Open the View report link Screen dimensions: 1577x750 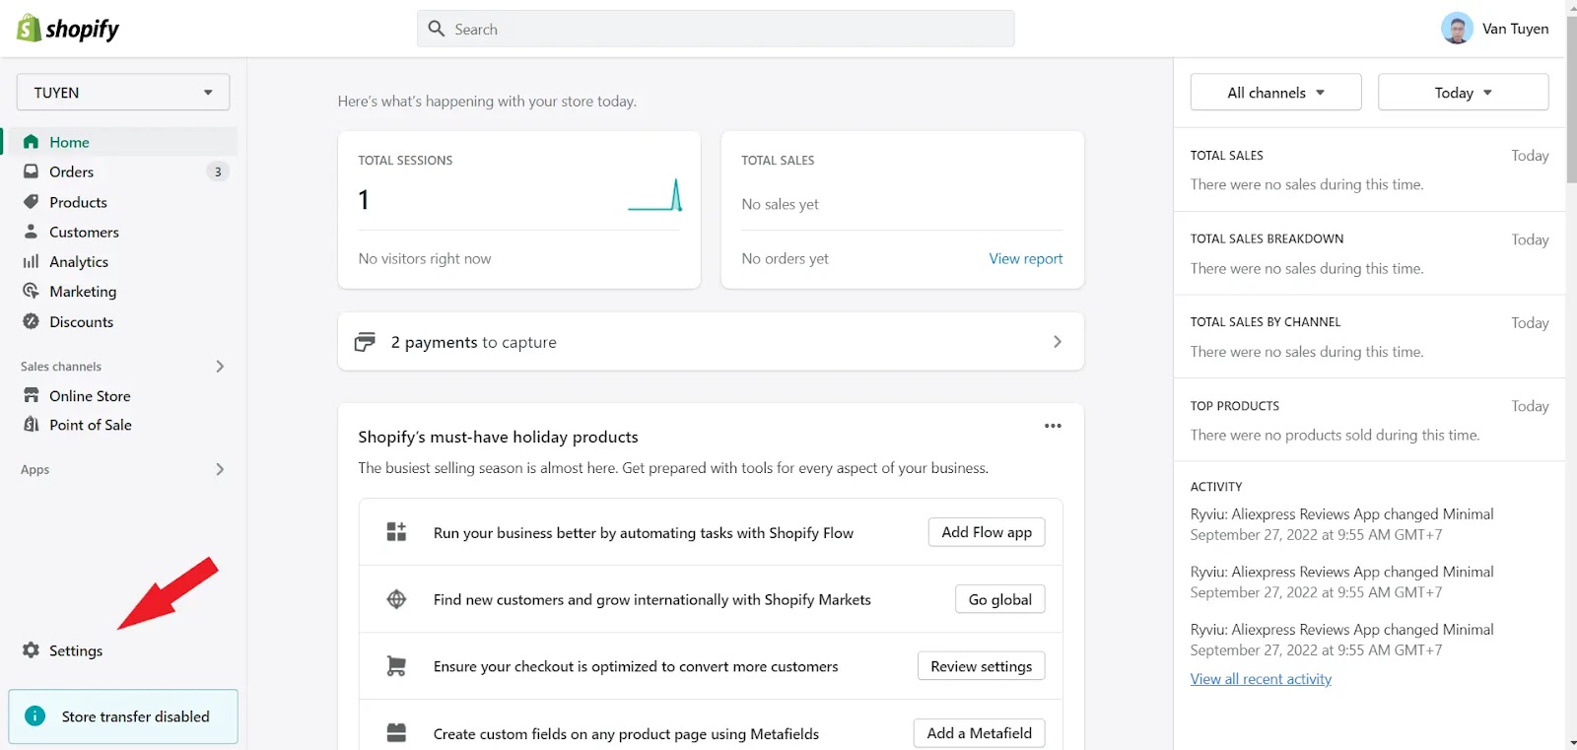[1025, 258]
